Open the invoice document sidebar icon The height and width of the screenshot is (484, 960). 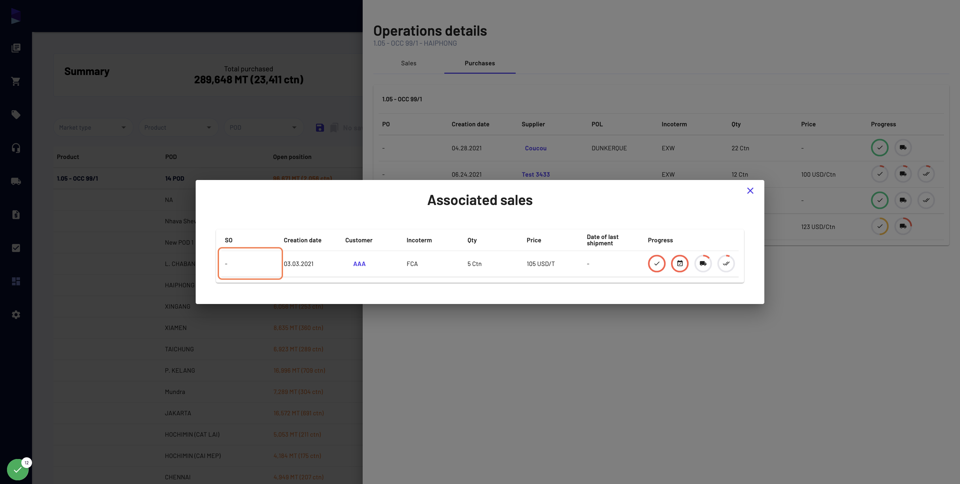point(16,215)
